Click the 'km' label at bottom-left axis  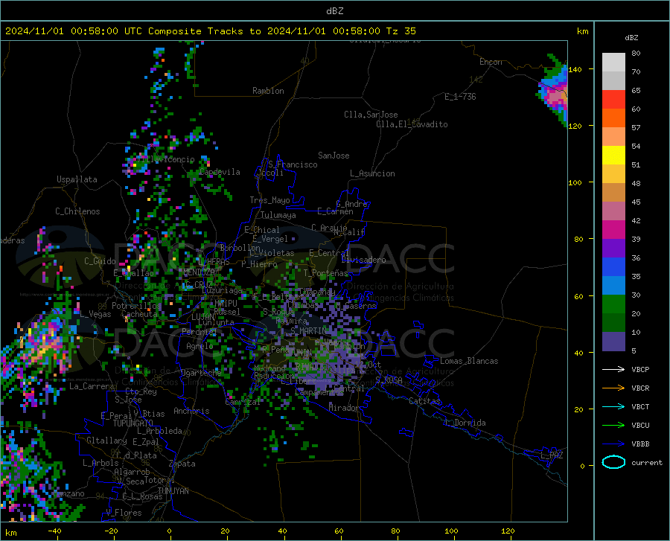10,533
